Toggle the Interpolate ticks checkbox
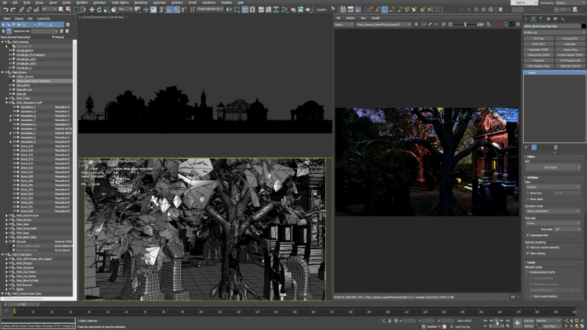 [x=528, y=235]
